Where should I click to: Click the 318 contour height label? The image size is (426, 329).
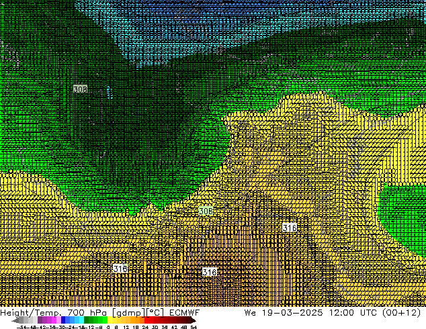tap(210, 272)
